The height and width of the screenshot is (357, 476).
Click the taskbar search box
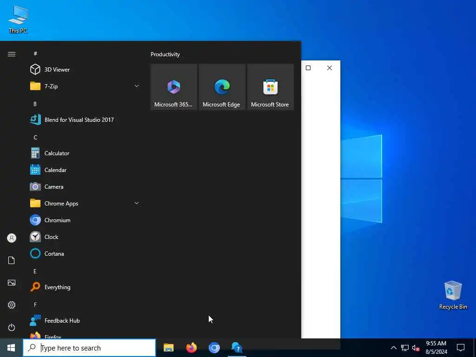pos(89,348)
